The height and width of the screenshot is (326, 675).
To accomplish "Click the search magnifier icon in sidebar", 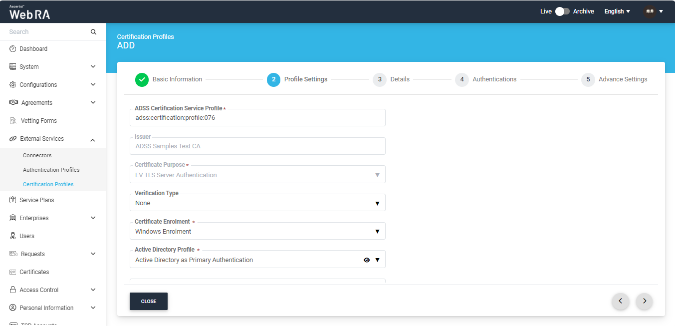I will click(x=93, y=32).
